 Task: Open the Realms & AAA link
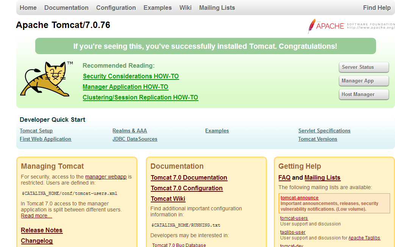(130, 131)
